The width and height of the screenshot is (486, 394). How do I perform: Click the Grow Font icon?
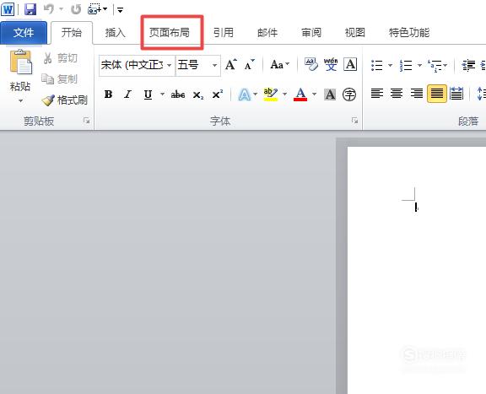[231, 65]
